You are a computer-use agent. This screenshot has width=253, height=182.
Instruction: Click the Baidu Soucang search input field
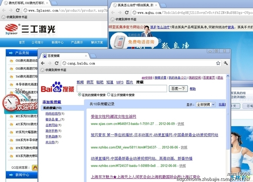(x=122, y=89)
